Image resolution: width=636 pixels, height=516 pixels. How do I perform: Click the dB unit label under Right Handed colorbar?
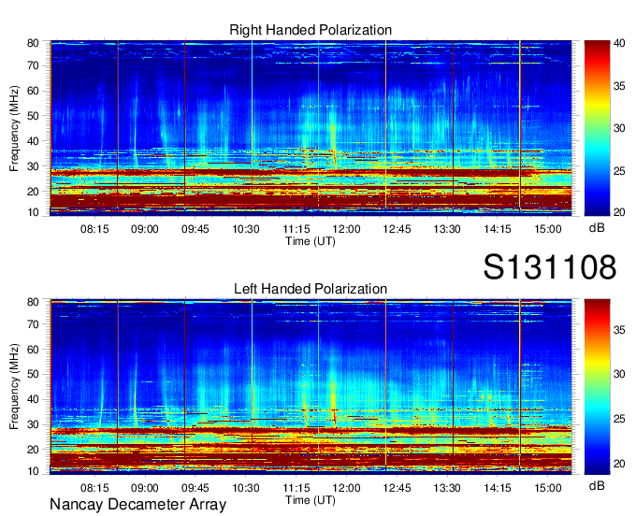(597, 228)
